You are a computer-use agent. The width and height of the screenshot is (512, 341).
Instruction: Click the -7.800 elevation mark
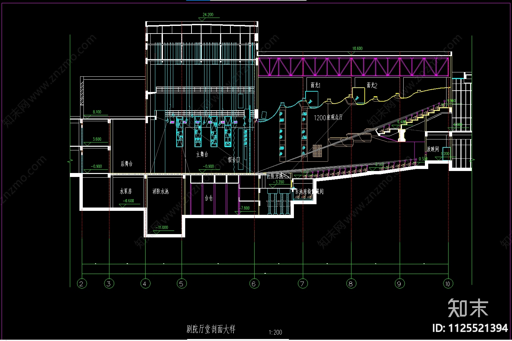click(x=244, y=208)
